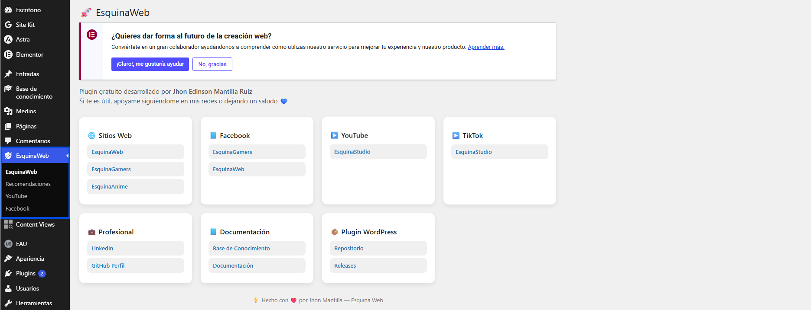The height and width of the screenshot is (310, 811).
Task: Open the Releases link
Action: pyautogui.click(x=378, y=265)
